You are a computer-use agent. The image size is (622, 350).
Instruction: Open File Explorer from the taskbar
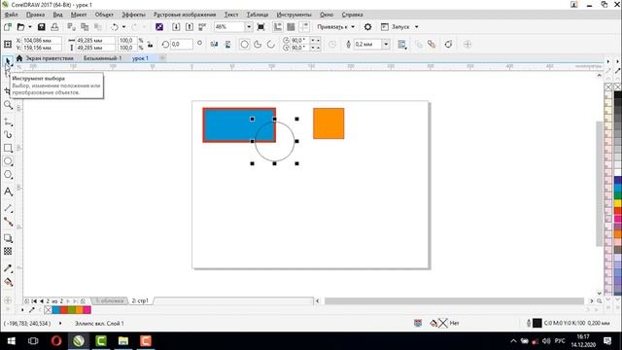pos(123,341)
